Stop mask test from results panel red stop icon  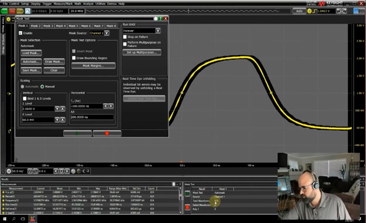pos(188,207)
